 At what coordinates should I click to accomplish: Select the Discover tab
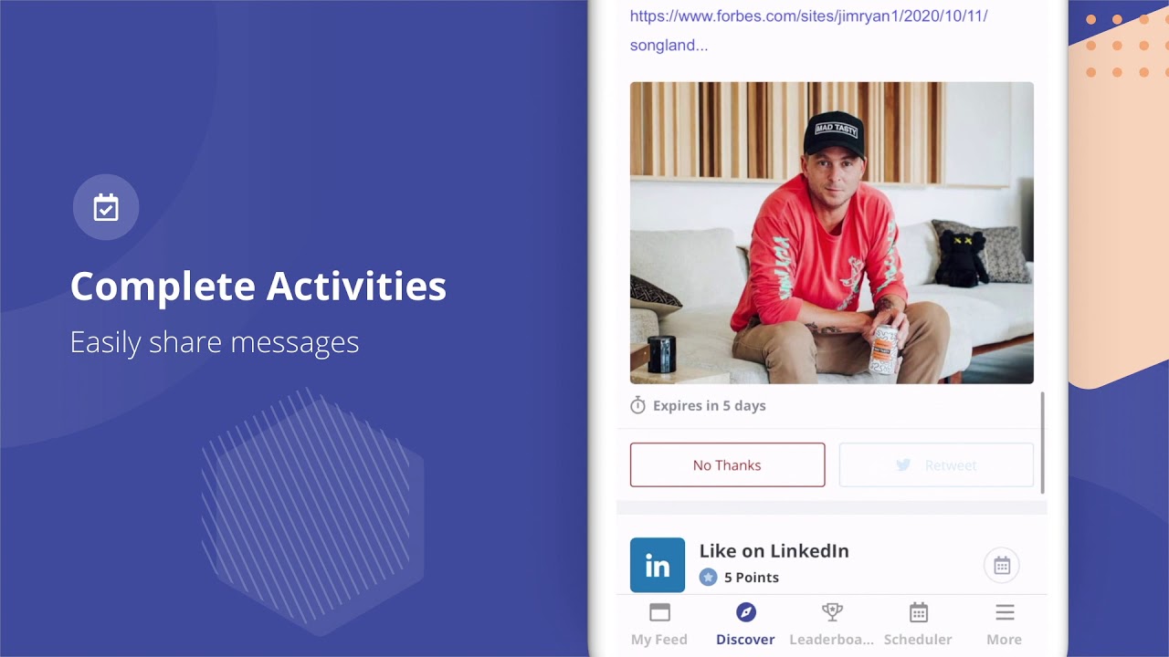745,624
